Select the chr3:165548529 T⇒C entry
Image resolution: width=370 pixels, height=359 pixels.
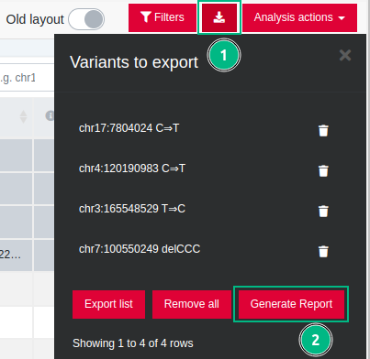(132, 209)
